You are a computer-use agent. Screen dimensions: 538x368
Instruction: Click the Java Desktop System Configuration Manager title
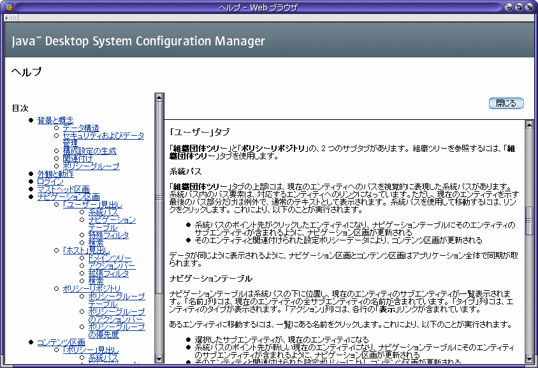click(x=138, y=41)
